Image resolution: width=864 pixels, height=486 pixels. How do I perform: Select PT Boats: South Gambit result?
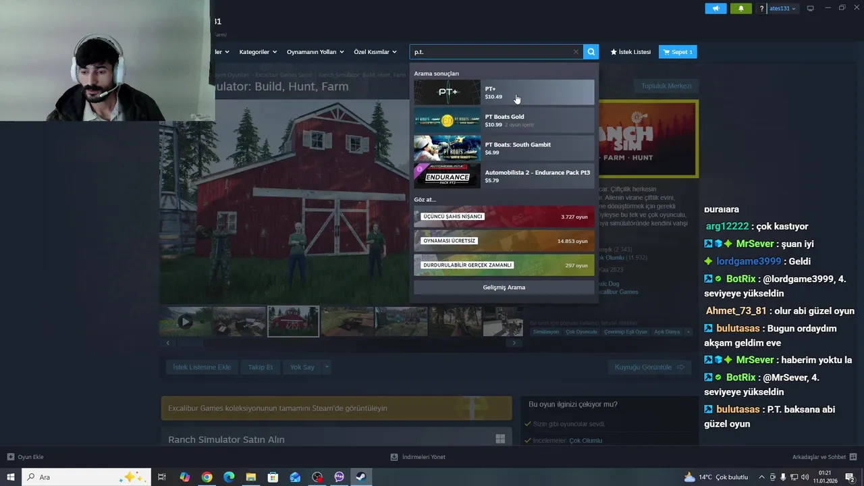pyautogui.click(x=504, y=148)
